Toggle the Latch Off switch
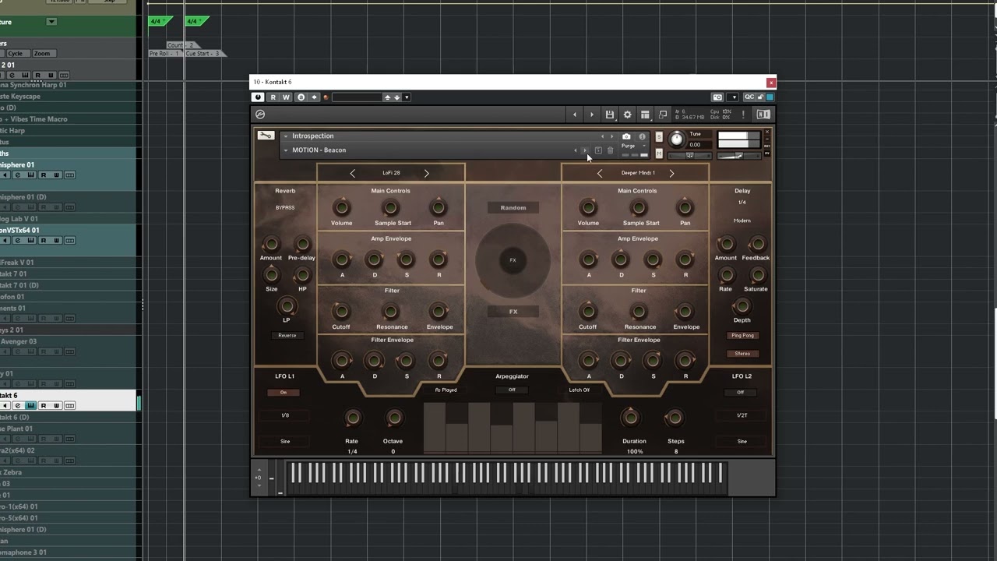 click(579, 390)
